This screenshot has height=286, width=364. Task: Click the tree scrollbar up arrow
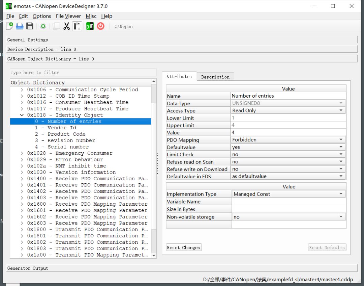pyautogui.click(x=154, y=81)
